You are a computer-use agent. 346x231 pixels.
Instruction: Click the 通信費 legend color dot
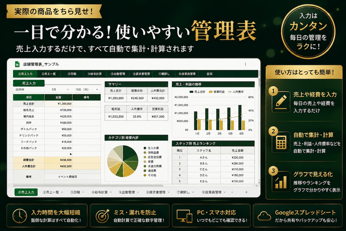pyautogui.click(x=145, y=171)
